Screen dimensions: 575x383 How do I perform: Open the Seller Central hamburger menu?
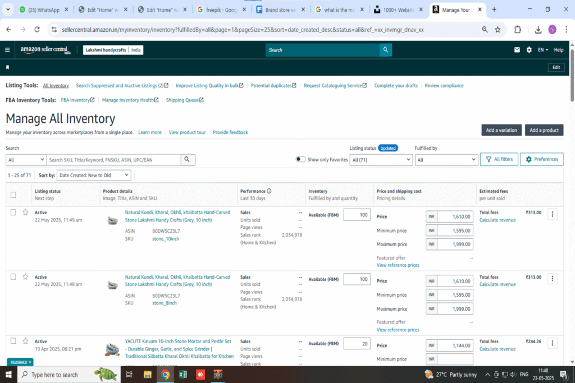(x=7, y=50)
